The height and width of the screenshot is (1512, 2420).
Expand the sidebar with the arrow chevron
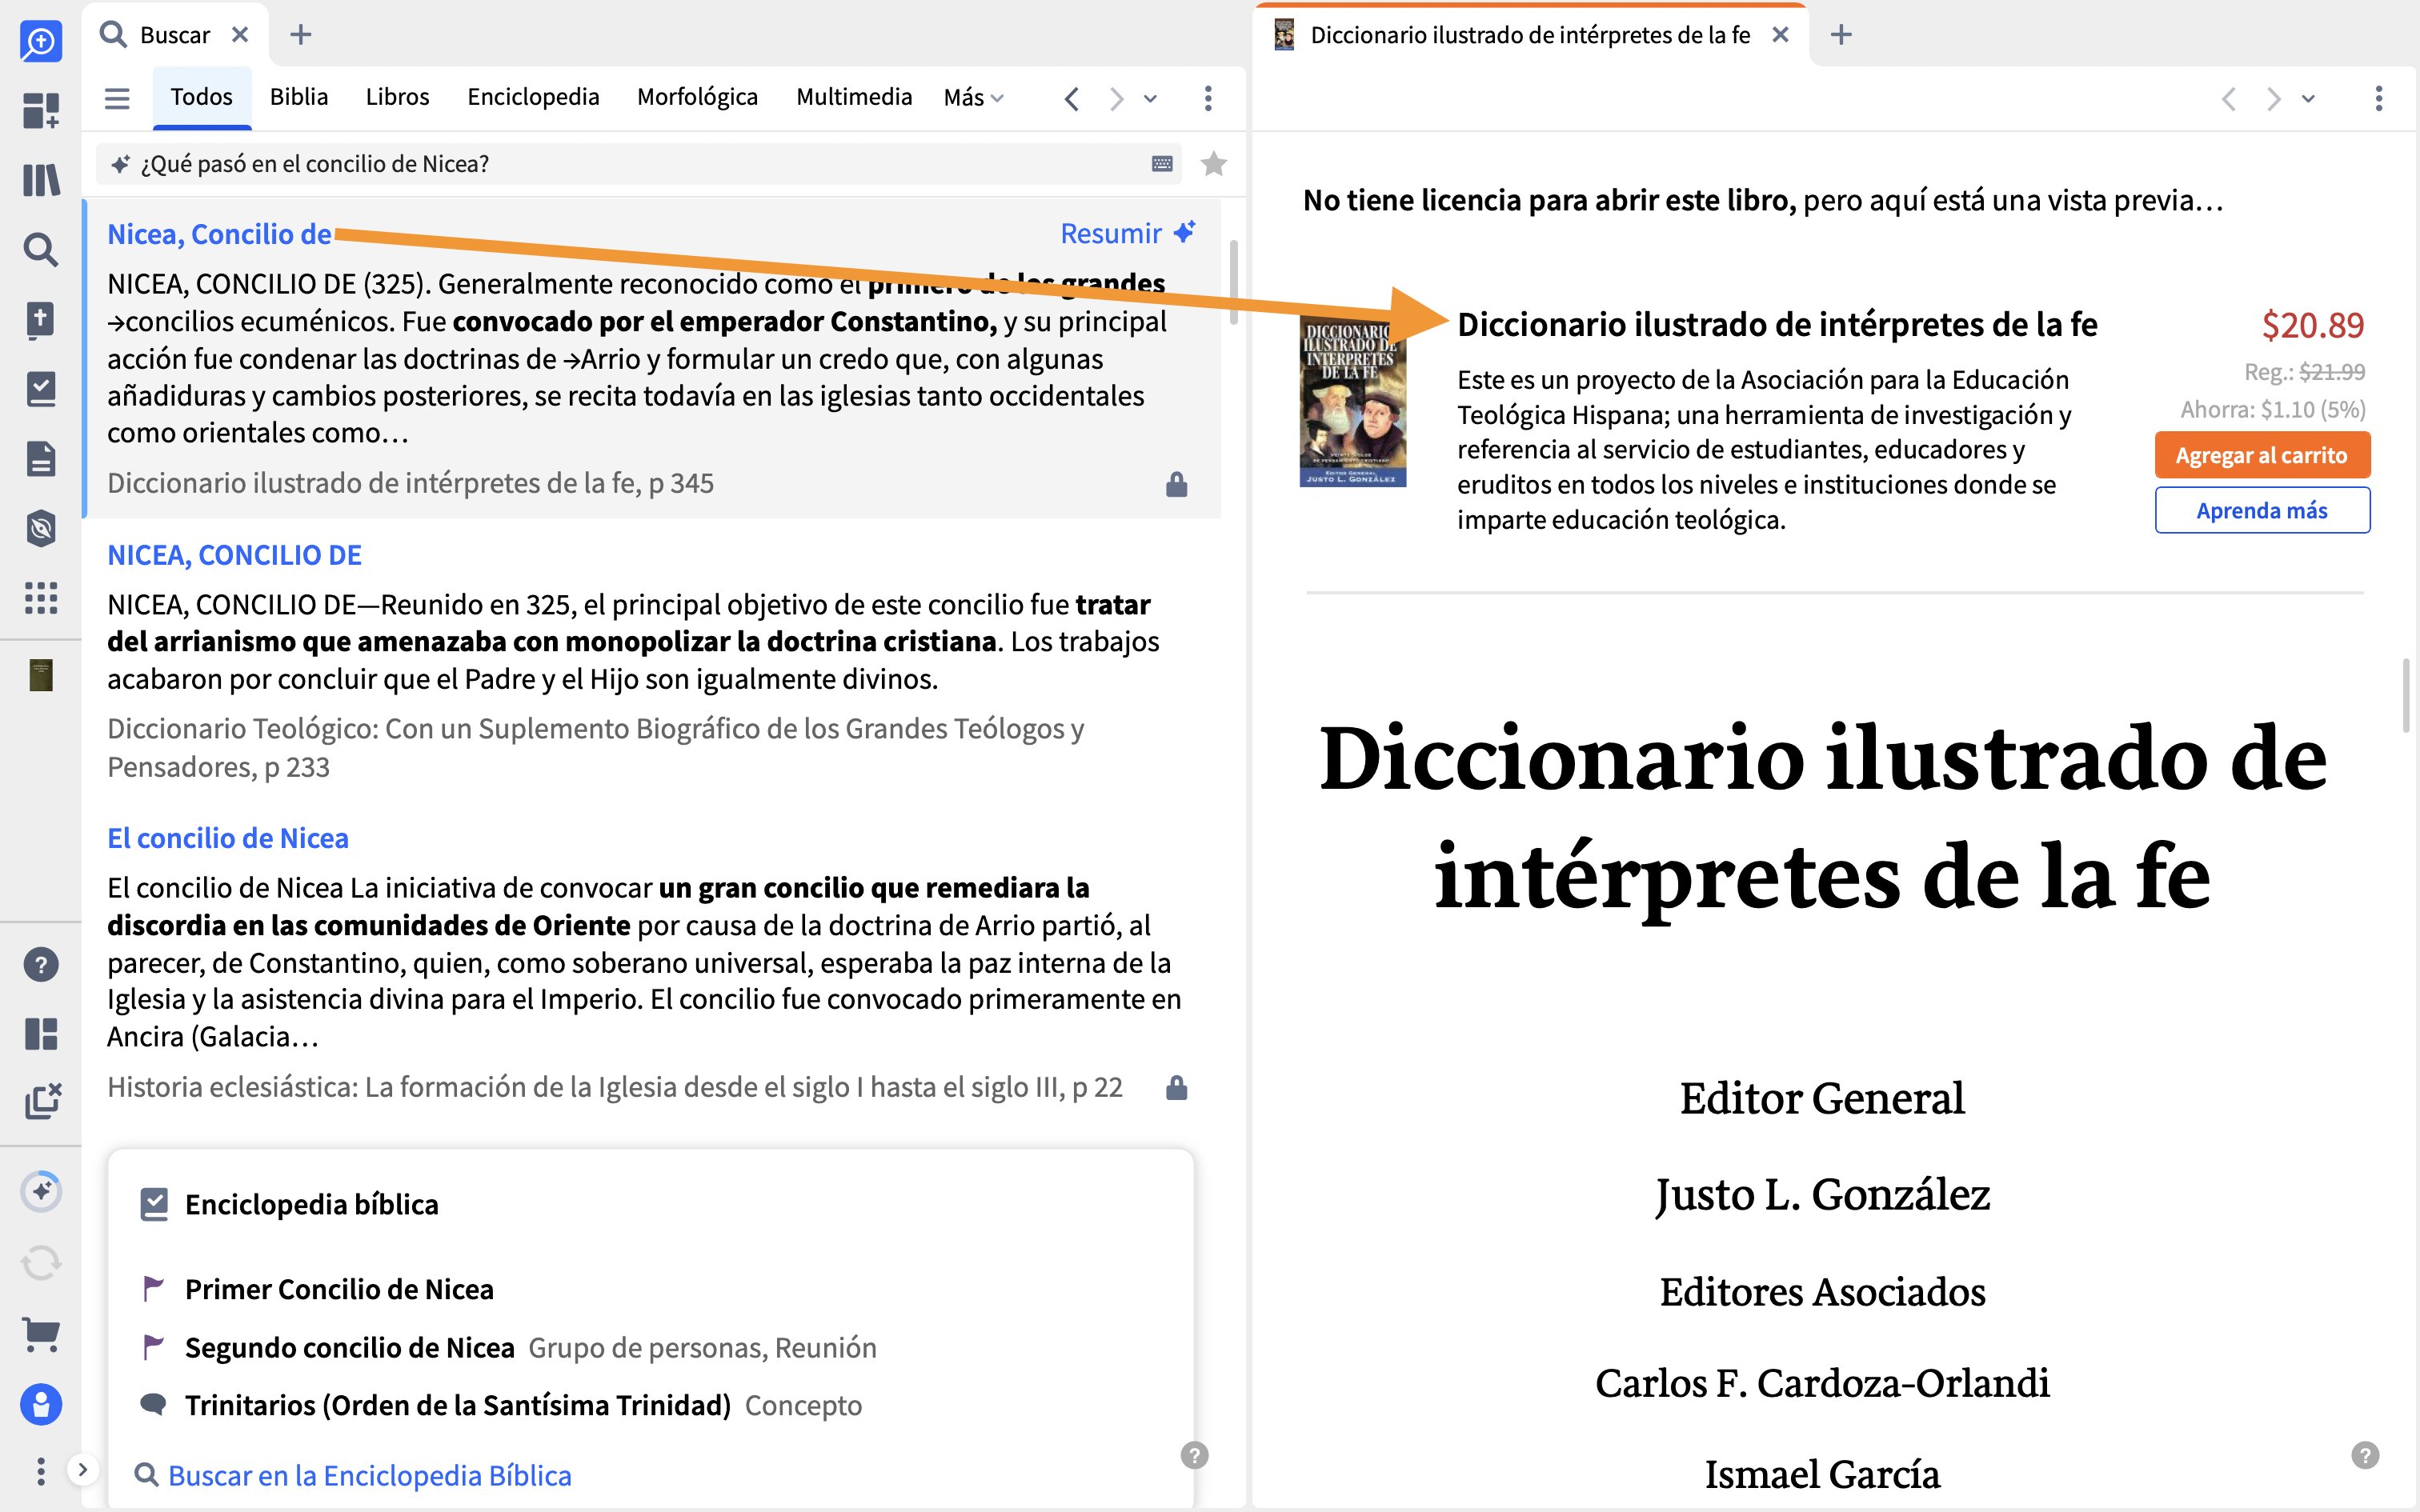(83, 1470)
